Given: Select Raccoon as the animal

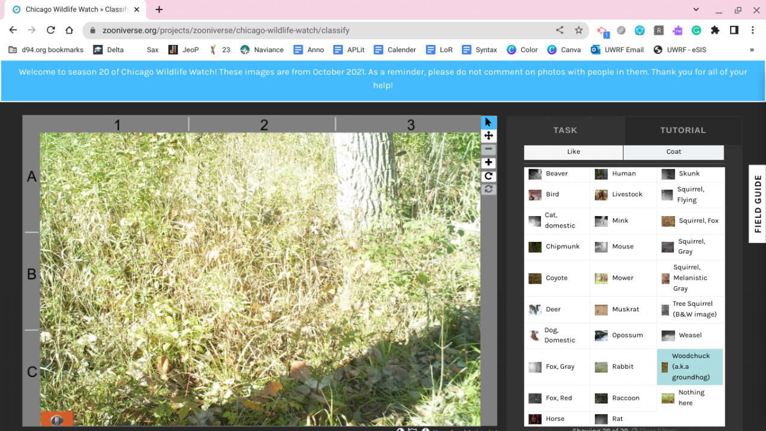Looking at the screenshot, I should click(624, 398).
